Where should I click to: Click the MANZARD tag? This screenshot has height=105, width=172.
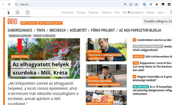click(139, 57)
